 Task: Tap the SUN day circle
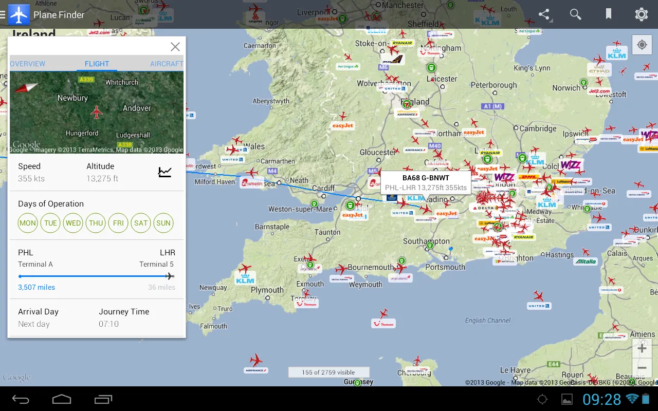click(163, 223)
